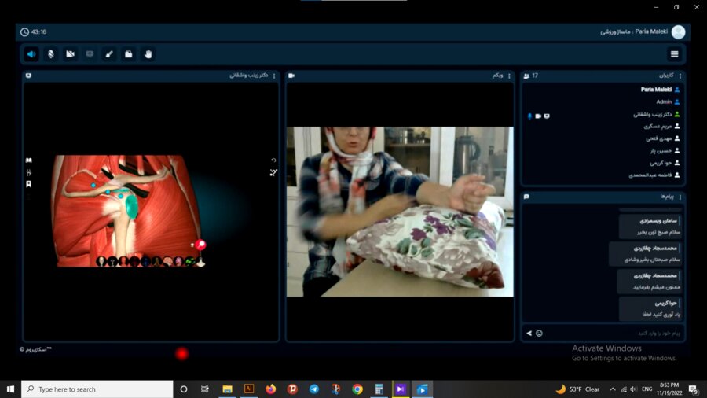Image resolution: width=707 pixels, height=398 pixels.
Task: Raise your hand with the hand icon
Action: coord(148,54)
